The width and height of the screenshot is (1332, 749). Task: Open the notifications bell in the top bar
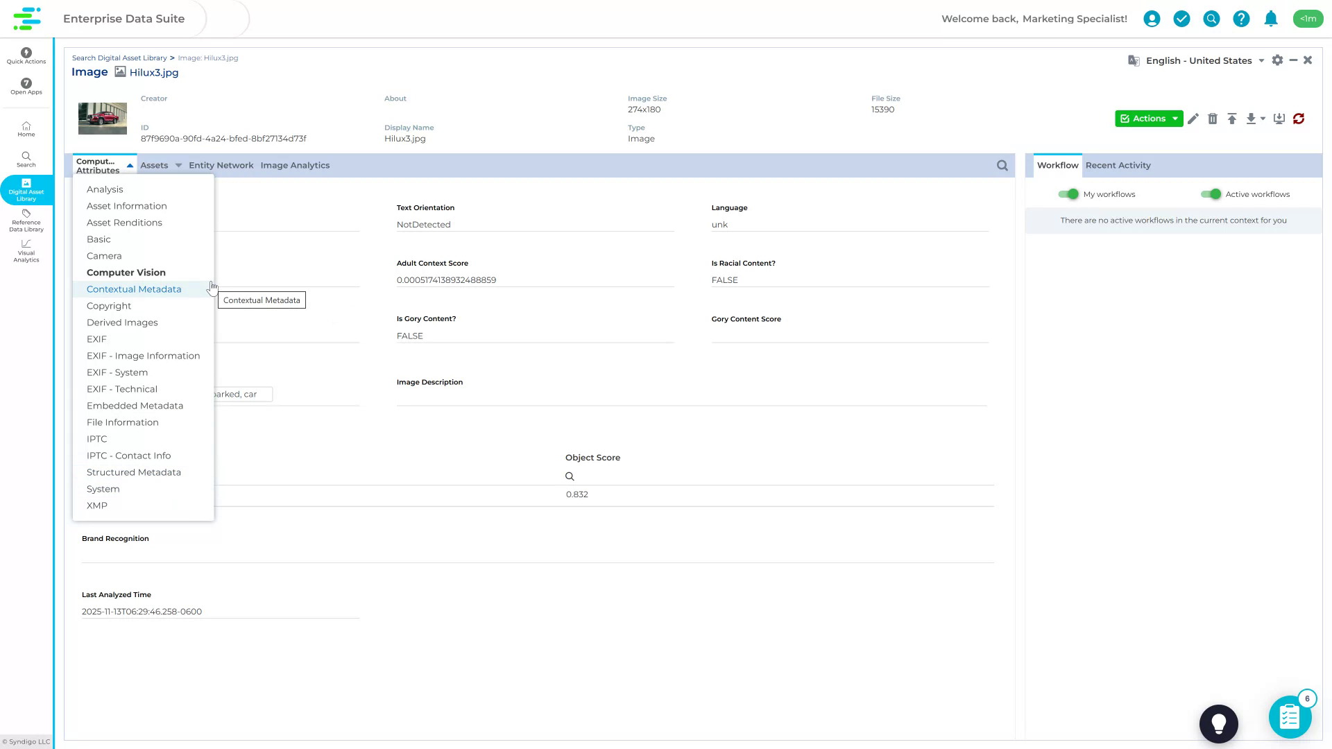click(1271, 19)
